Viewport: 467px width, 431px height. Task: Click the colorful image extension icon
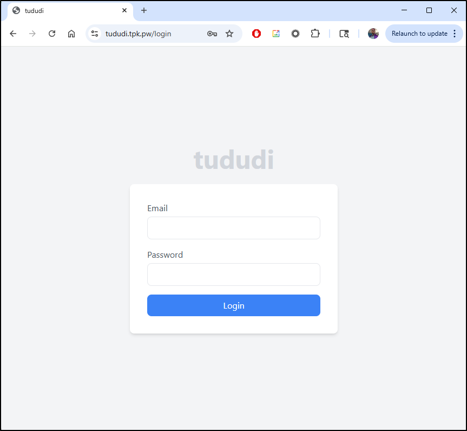pos(276,34)
